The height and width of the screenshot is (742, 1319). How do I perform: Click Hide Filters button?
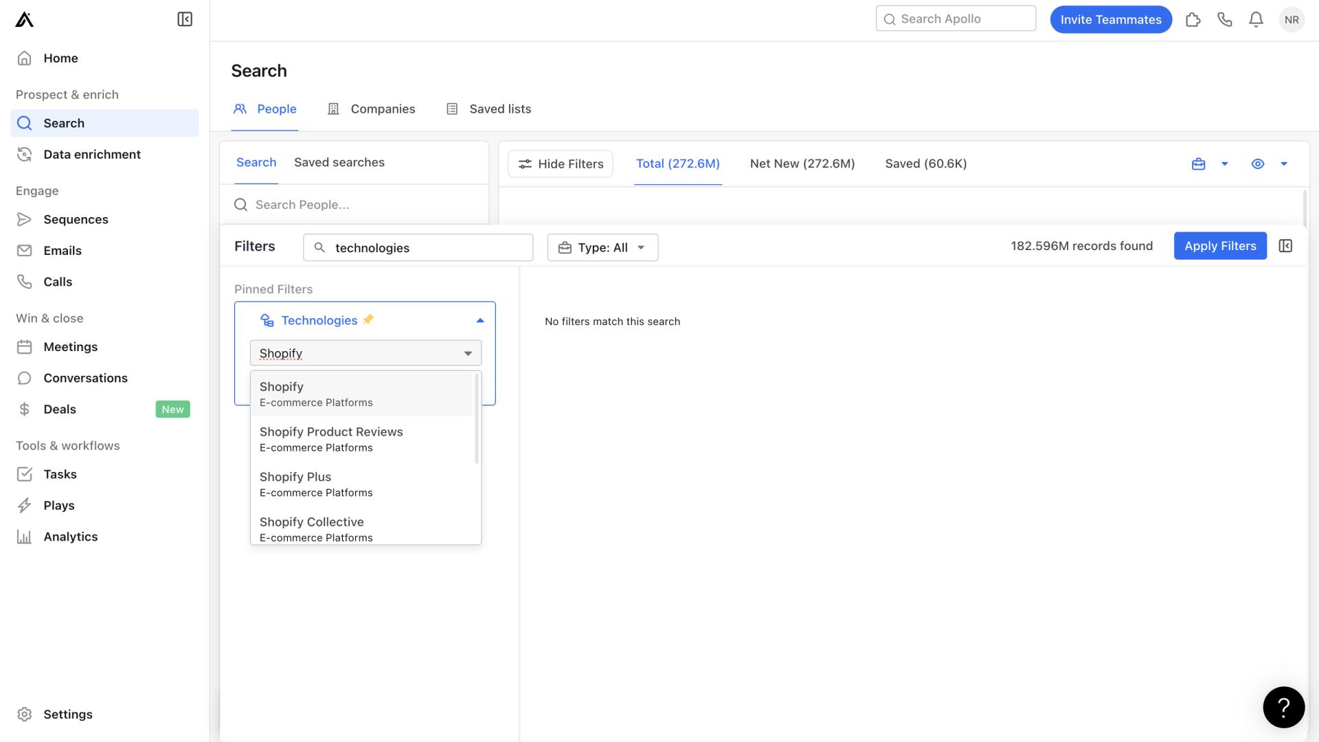pyautogui.click(x=561, y=164)
